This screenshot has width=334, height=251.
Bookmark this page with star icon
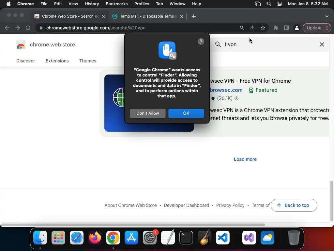coord(263,28)
